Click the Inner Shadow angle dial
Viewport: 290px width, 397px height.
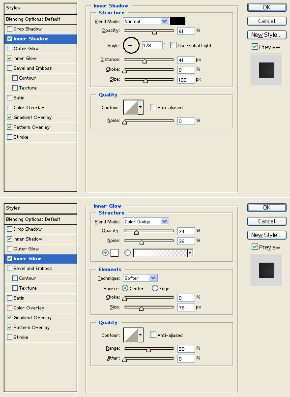pyautogui.click(x=131, y=45)
